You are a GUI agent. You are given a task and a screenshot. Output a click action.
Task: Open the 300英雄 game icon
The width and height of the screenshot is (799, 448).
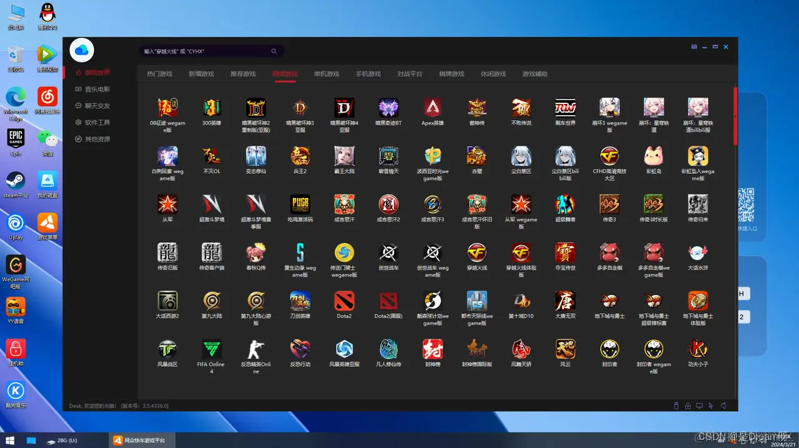pyautogui.click(x=212, y=108)
